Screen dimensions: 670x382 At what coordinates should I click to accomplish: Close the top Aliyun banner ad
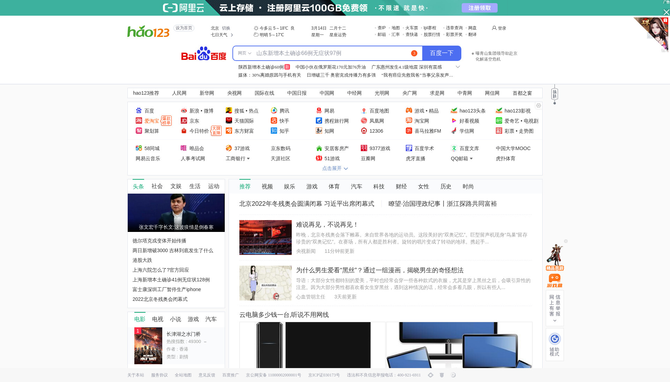tap(666, 12)
